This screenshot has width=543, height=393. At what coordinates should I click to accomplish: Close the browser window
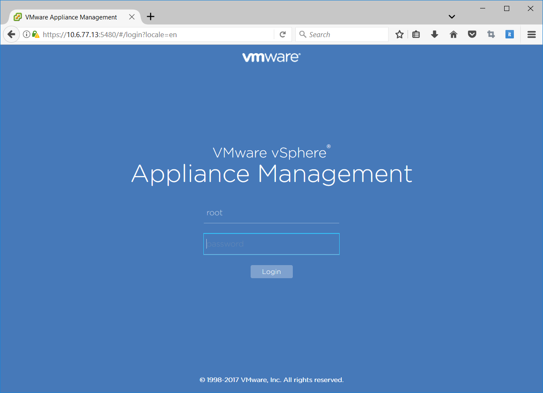(x=530, y=8)
